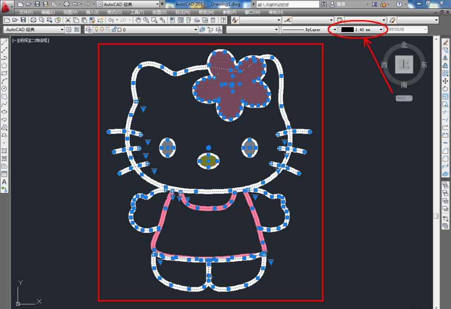Click the AutoCAD application menu button

[x=6, y=6]
